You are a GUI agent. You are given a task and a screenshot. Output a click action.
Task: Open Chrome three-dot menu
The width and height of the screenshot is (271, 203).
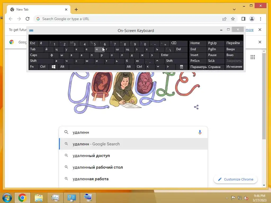coord(260,19)
